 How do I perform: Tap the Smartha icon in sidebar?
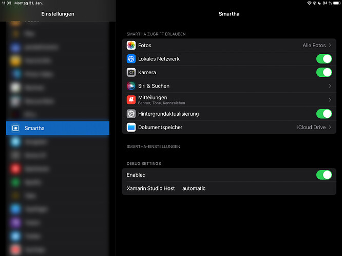tap(15, 128)
